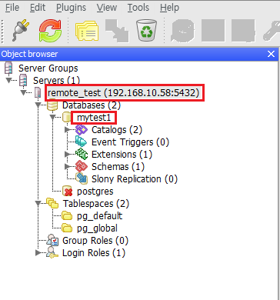Select the Login Roles (1) label

94,253
